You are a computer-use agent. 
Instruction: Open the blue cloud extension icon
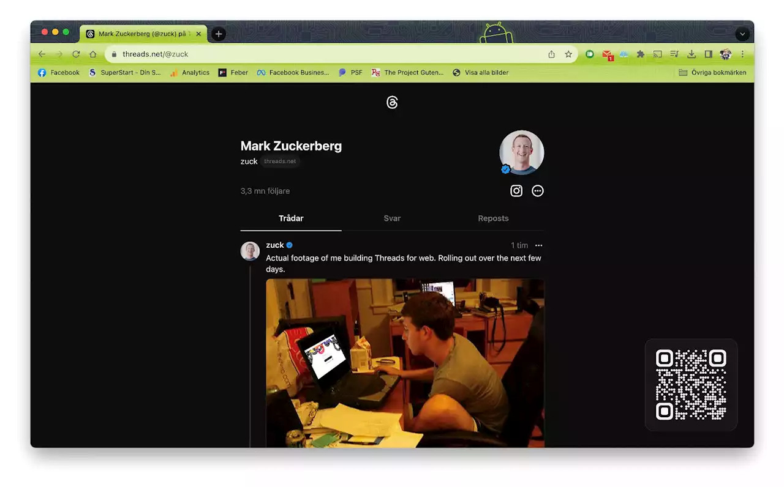coord(624,54)
